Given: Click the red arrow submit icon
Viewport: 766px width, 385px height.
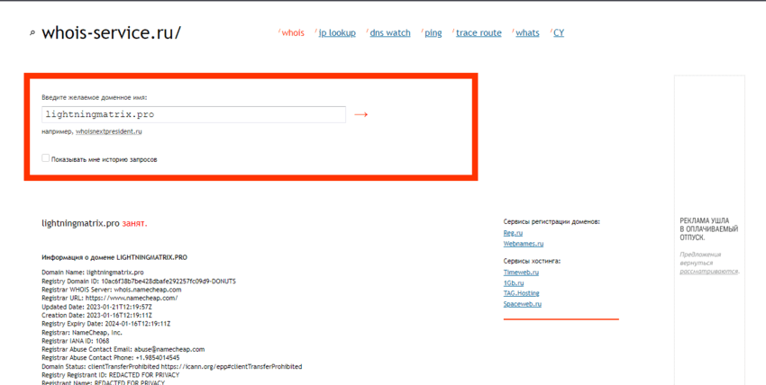Looking at the screenshot, I should 360,114.
